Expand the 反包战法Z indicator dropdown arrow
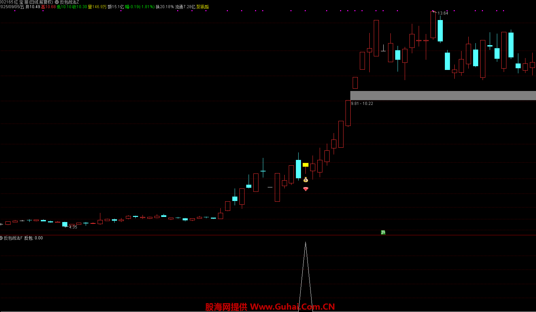The width and height of the screenshot is (536, 312). pos(57,2)
